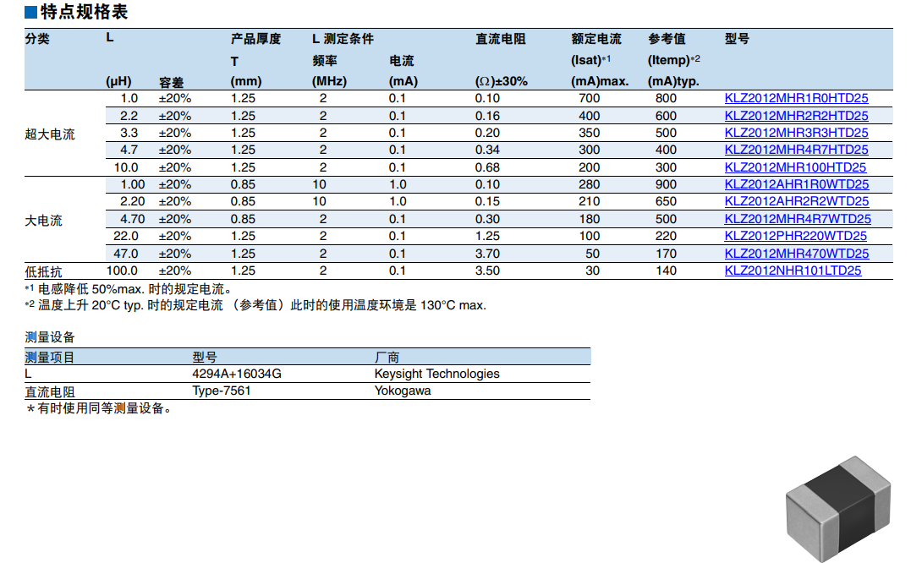Click the 型号 header in specification table
The image size is (922, 563).
[x=737, y=39]
